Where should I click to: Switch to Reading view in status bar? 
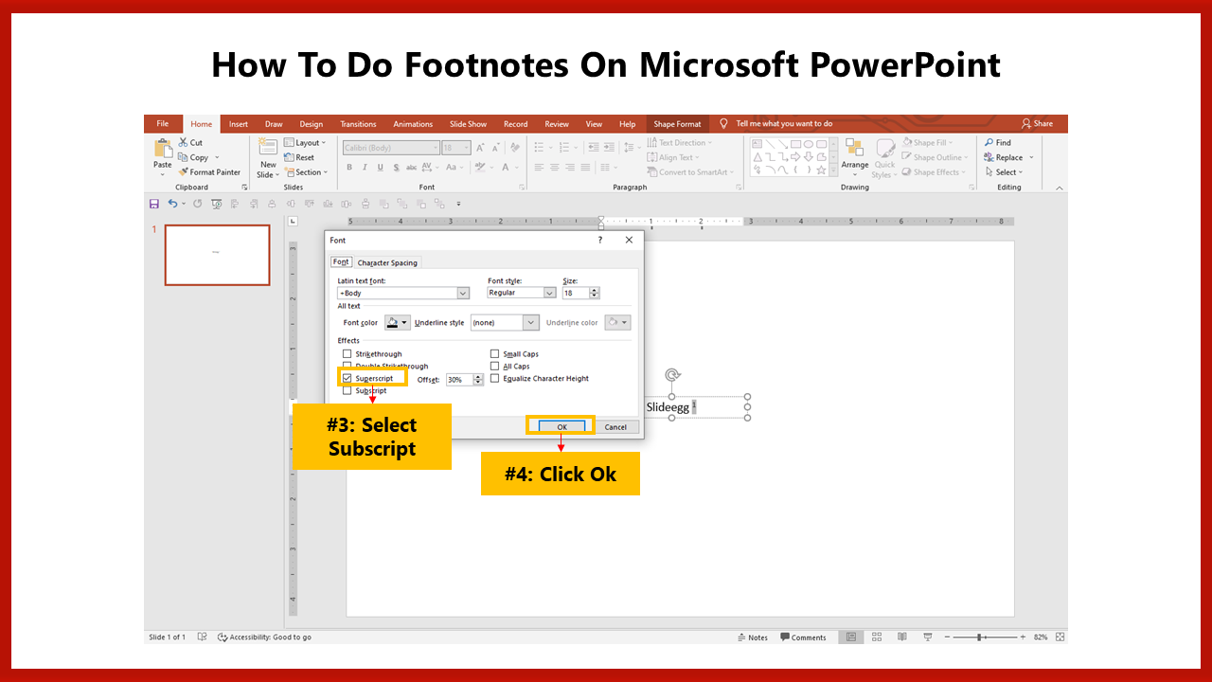901,637
